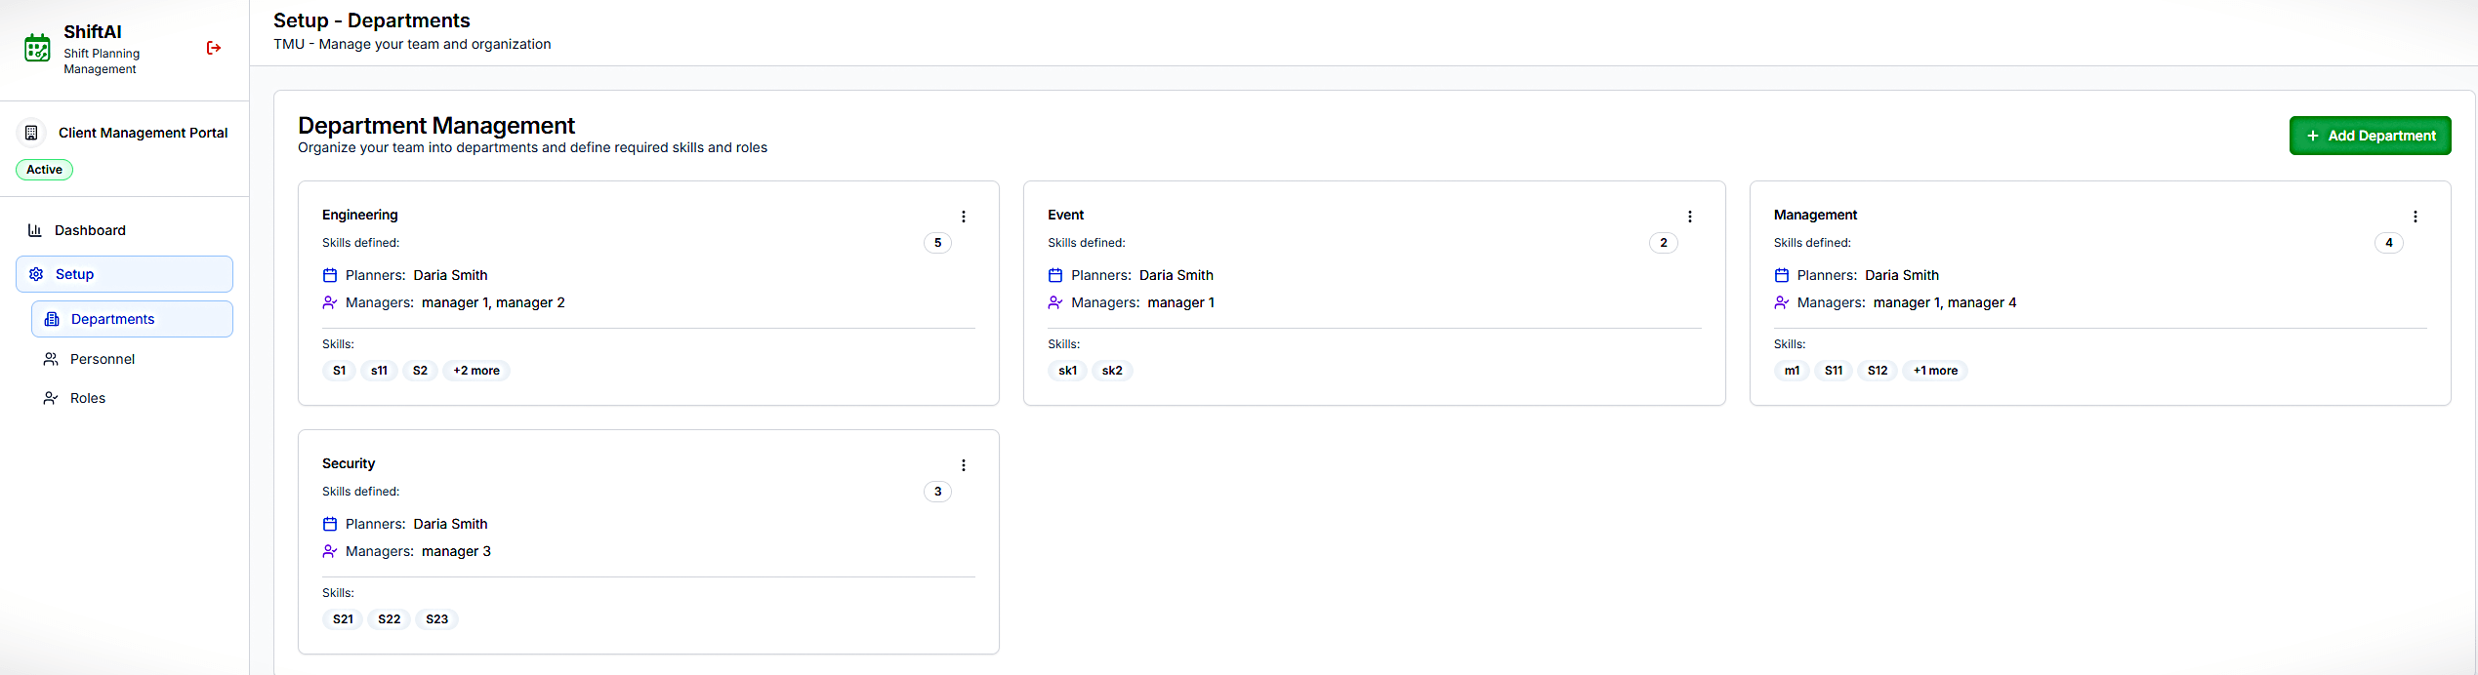Open Management card three-dot menu
Screen dimensions: 2478x675
pos(2415,217)
